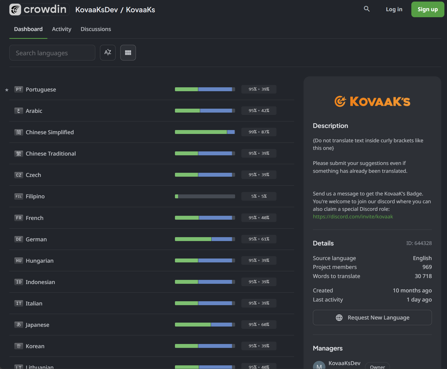Viewport: 447px width, 369px height.
Task: Switch to grid view layout icon
Action: [128, 53]
